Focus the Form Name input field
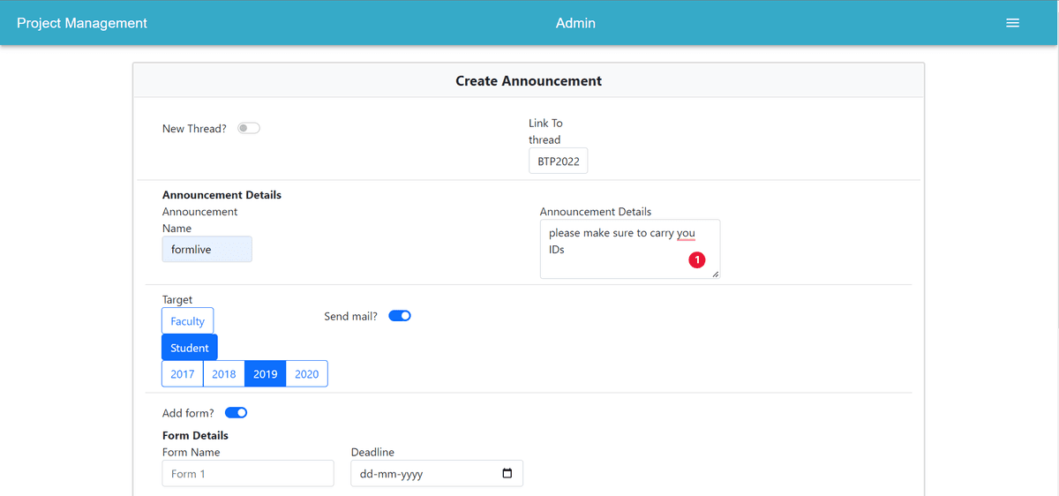Screen dimensions: 1059x496 (x=248, y=474)
